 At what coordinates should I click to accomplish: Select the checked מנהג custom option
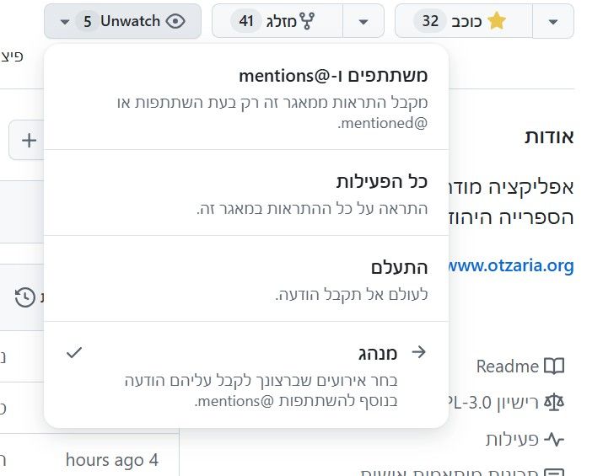point(246,375)
